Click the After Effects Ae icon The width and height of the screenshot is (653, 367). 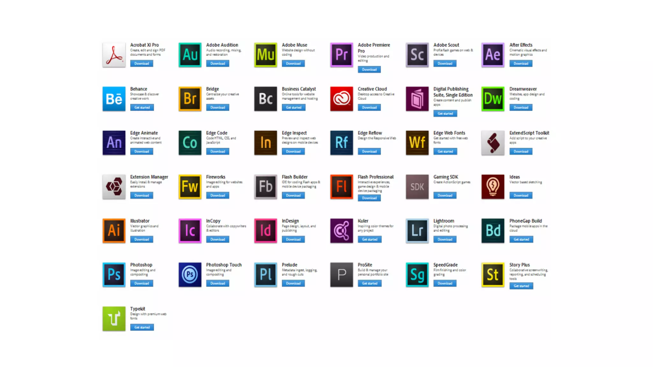point(493,55)
